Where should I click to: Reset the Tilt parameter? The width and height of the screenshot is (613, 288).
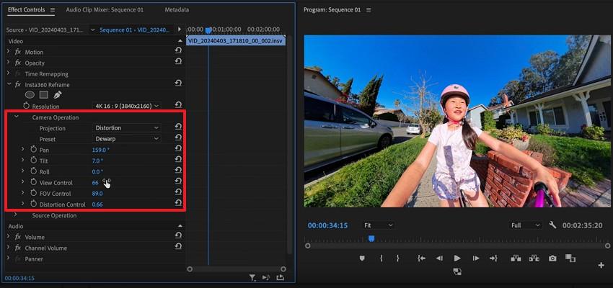click(x=178, y=159)
